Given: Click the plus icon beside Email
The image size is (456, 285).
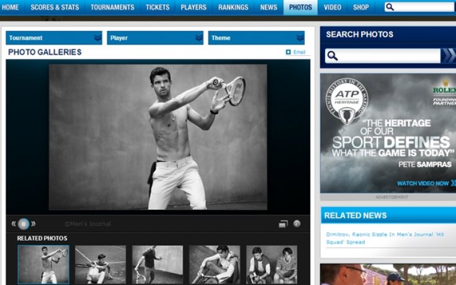Looking at the screenshot, I should click(x=288, y=52).
